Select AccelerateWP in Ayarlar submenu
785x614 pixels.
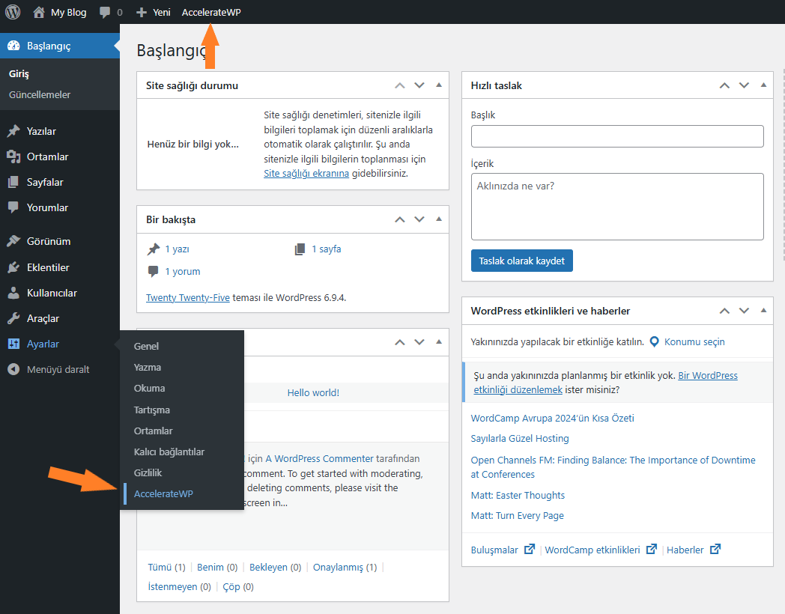pos(163,493)
